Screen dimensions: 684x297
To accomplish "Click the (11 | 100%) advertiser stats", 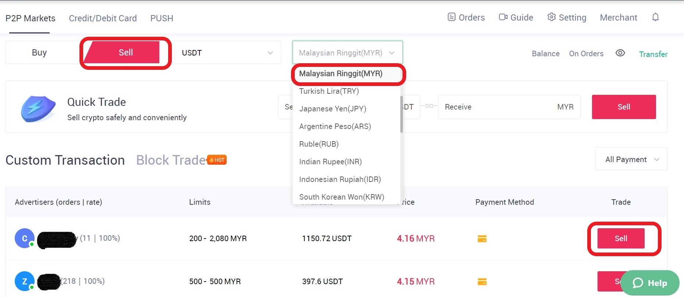I will [100, 238].
